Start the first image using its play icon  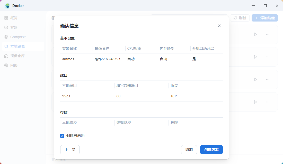pyautogui.click(x=255, y=34)
